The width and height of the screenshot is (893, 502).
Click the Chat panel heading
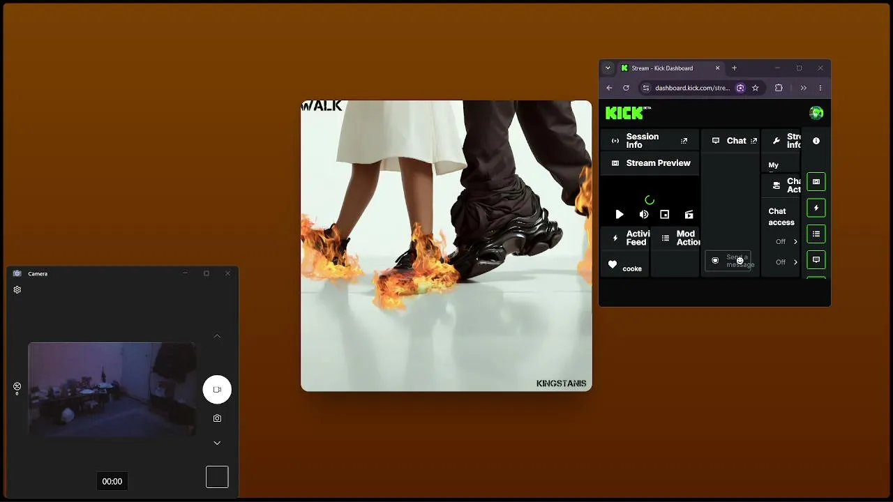737,141
